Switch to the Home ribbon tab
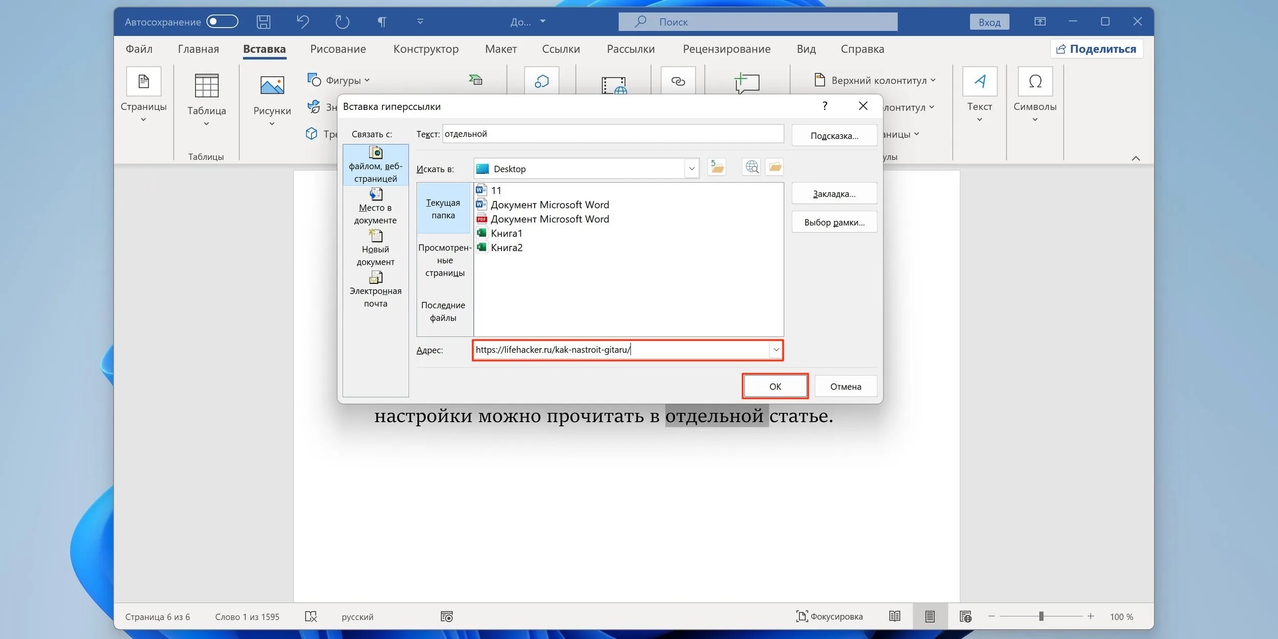 (198, 49)
